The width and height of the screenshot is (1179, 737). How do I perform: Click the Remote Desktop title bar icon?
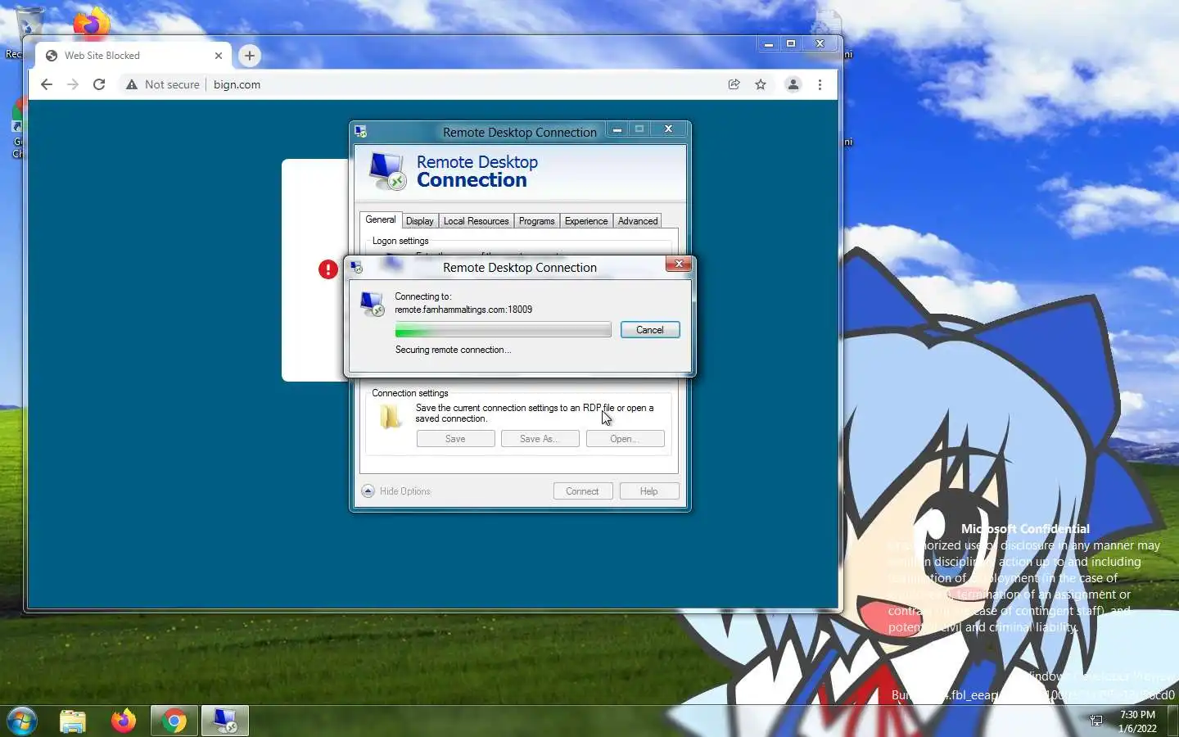pyautogui.click(x=361, y=132)
